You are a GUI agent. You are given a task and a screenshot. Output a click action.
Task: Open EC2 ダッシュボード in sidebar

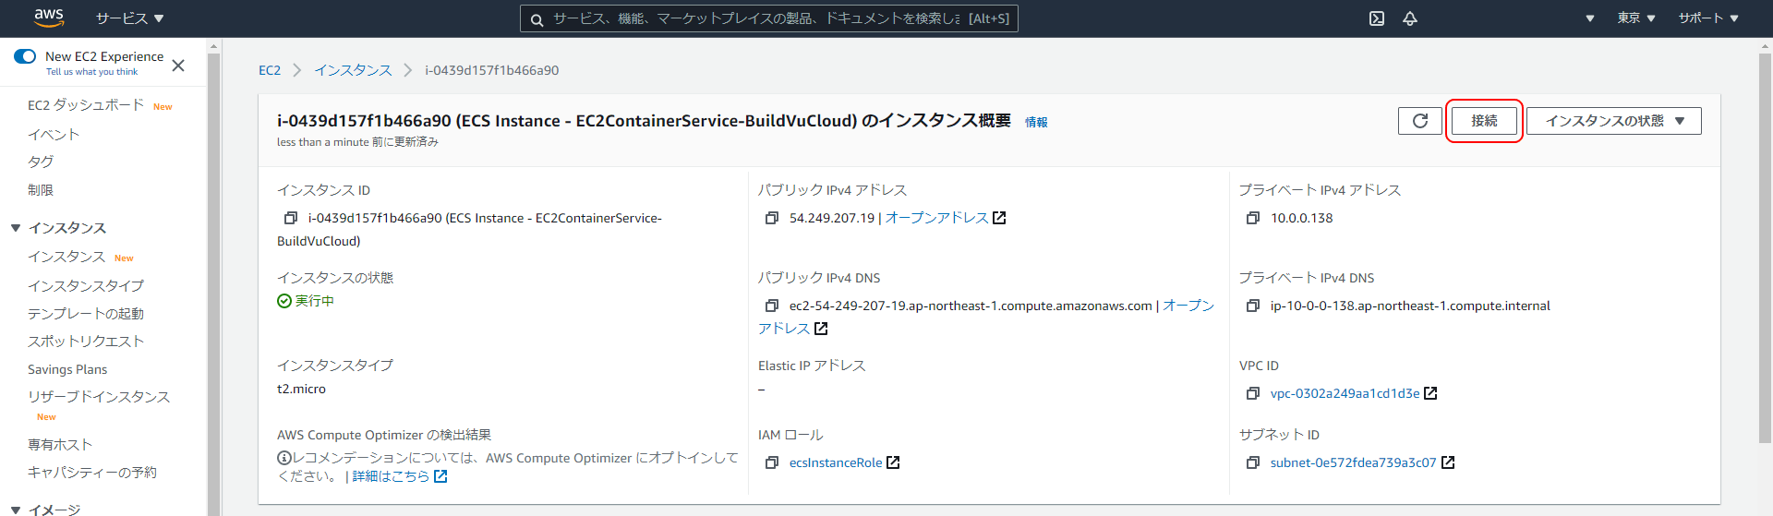coord(86,105)
